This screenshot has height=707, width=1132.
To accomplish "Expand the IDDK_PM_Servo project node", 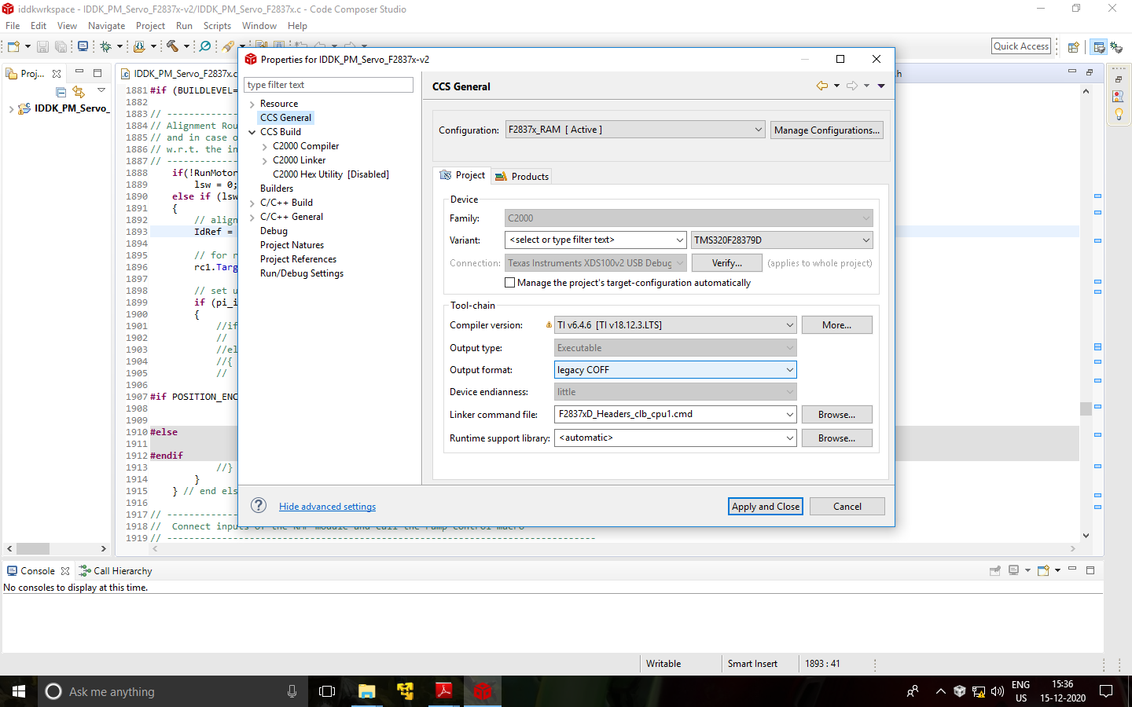I will pos(11,108).
